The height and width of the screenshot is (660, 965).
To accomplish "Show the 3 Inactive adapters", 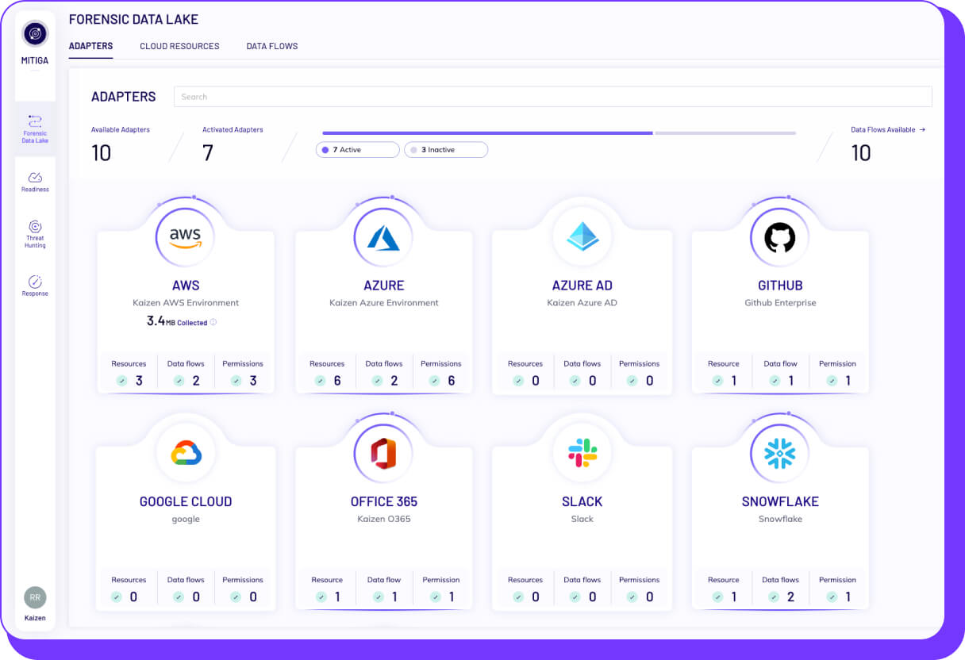I will 445,149.
